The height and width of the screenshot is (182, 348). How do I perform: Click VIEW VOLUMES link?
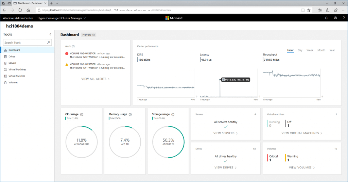click(302, 168)
